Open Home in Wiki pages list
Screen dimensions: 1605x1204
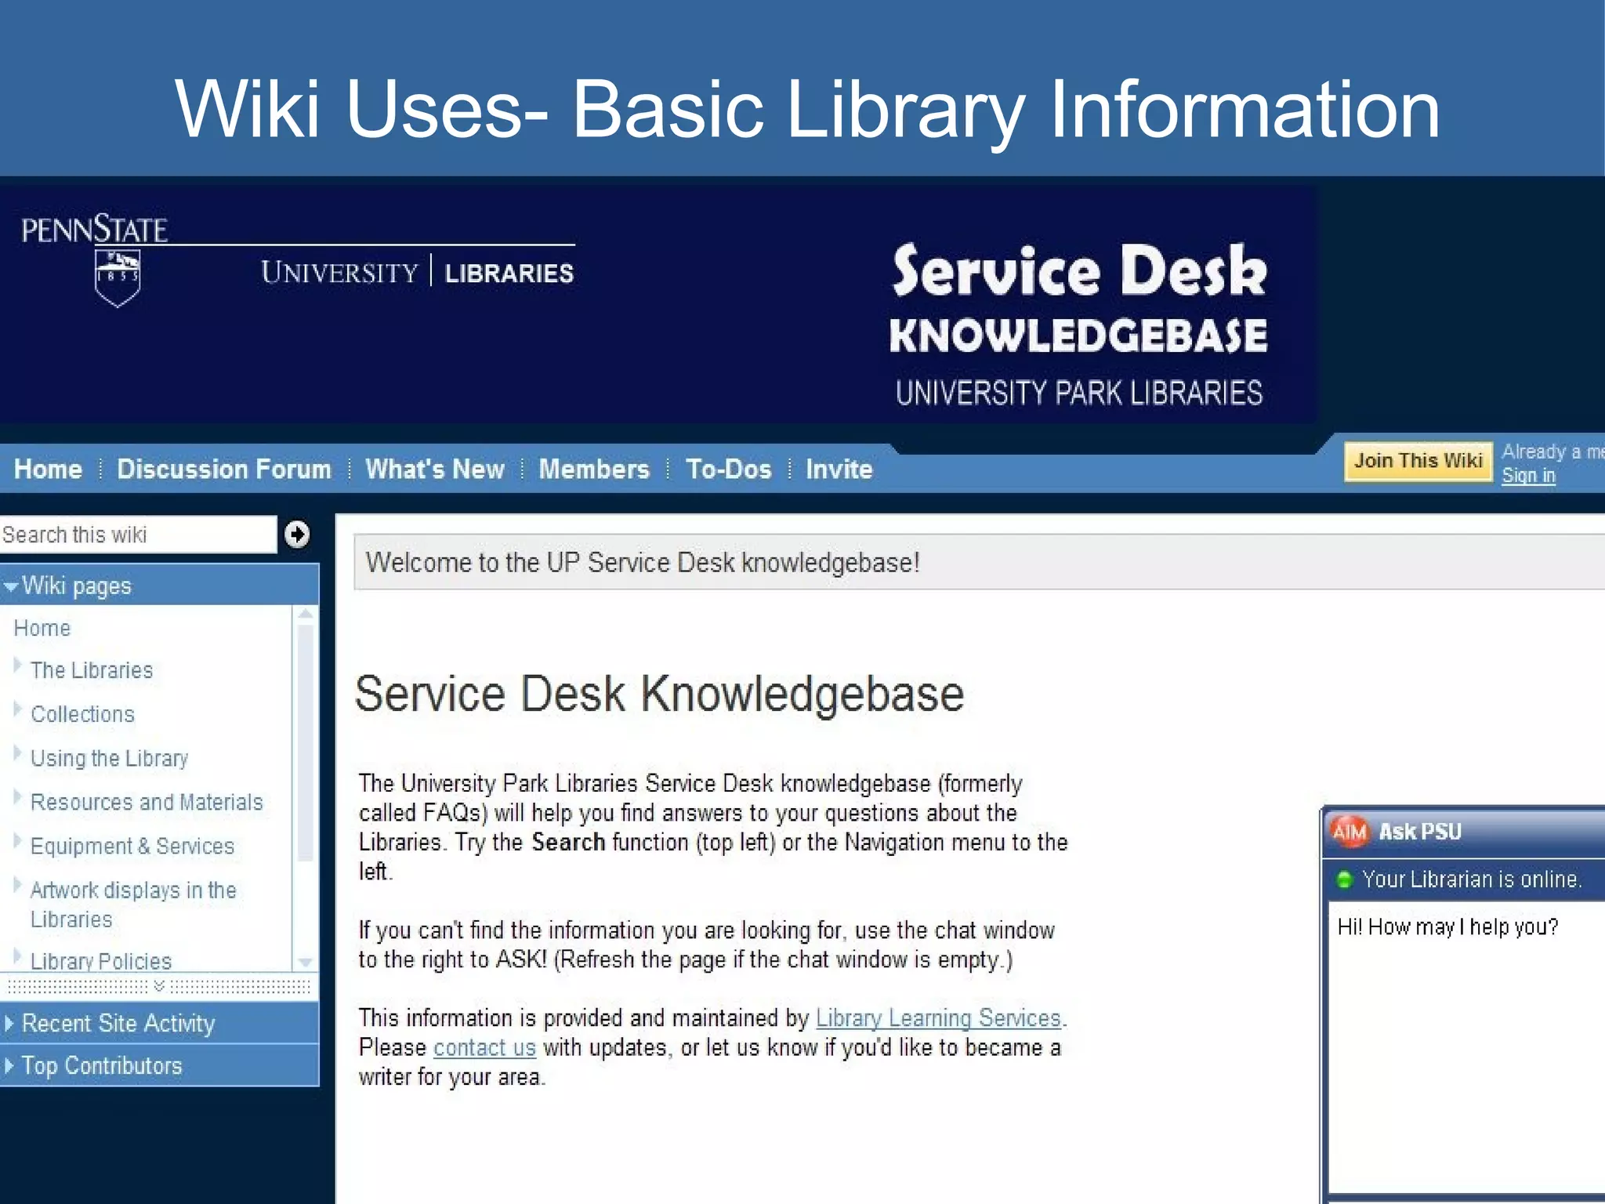tap(42, 629)
